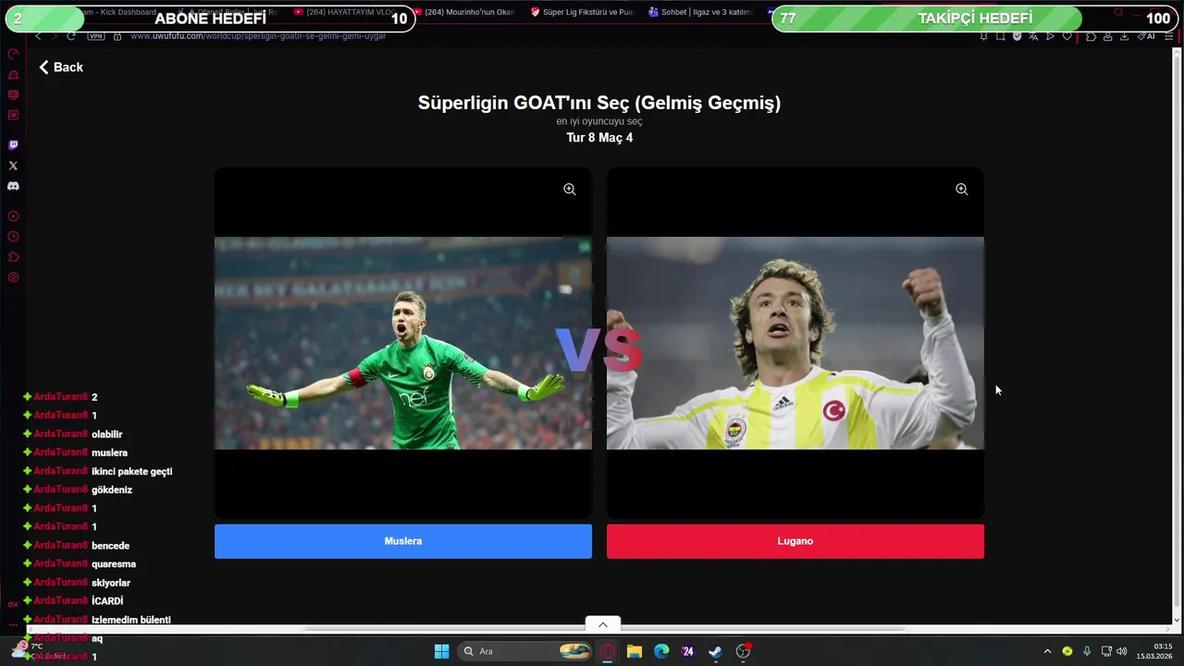This screenshot has height=666, width=1184.
Task: Click the download icon in browser toolbar
Action: (1124, 36)
